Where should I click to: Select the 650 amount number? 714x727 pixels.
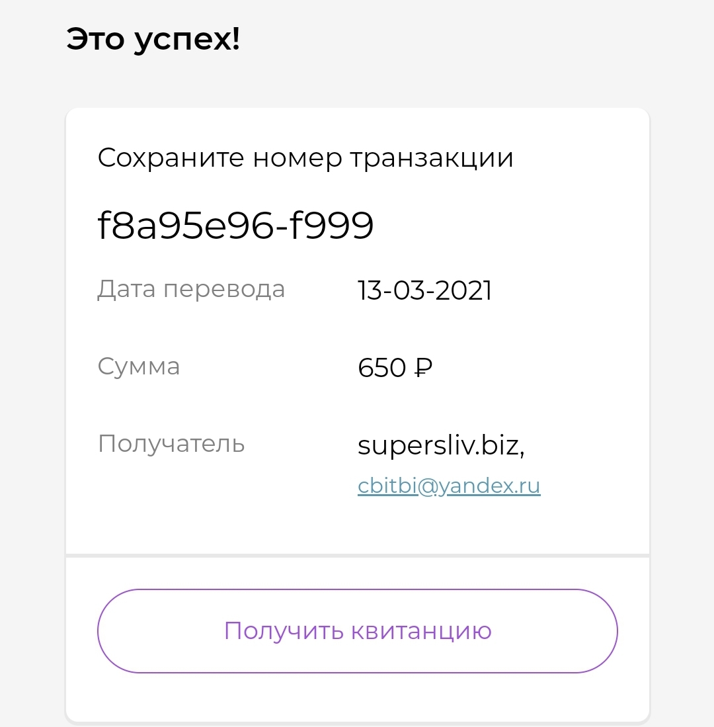(x=381, y=368)
